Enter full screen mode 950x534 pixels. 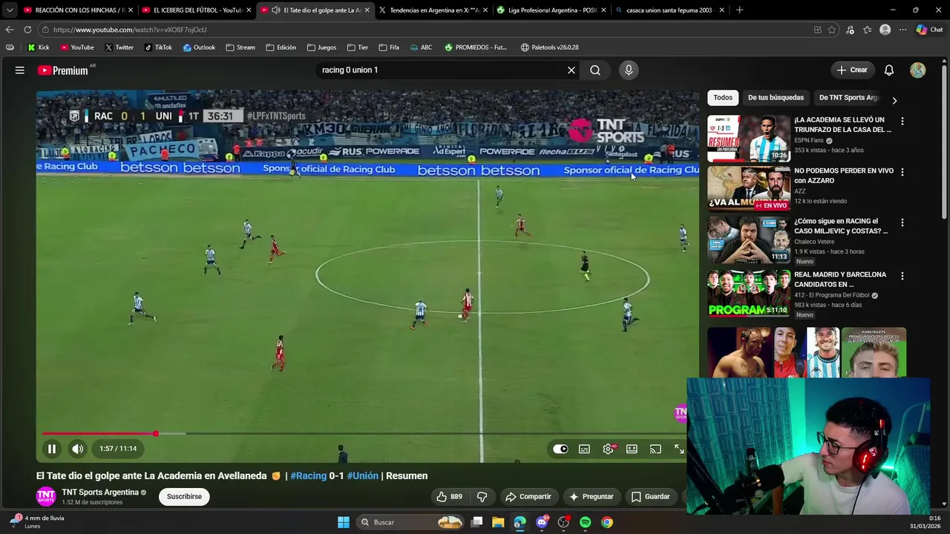679,449
